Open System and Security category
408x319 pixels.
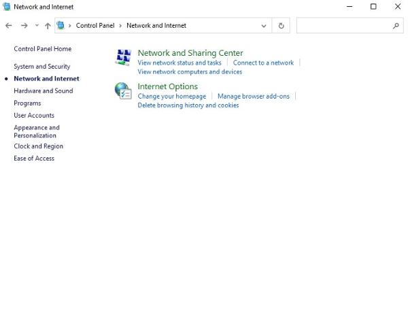pos(42,67)
